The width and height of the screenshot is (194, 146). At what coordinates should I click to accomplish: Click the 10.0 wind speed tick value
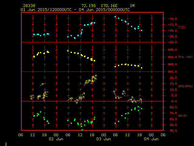(173, 90)
